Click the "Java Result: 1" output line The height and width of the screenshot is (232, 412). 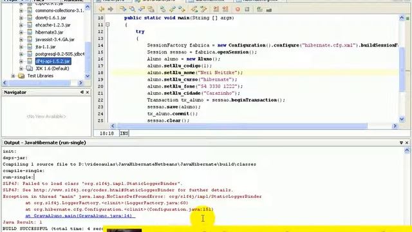pyautogui.click(x=23, y=222)
